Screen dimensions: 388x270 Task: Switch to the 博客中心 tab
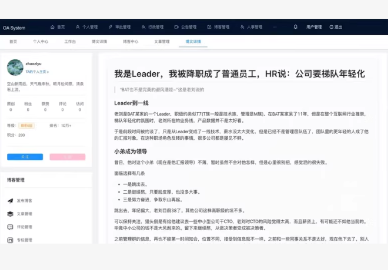131,42
